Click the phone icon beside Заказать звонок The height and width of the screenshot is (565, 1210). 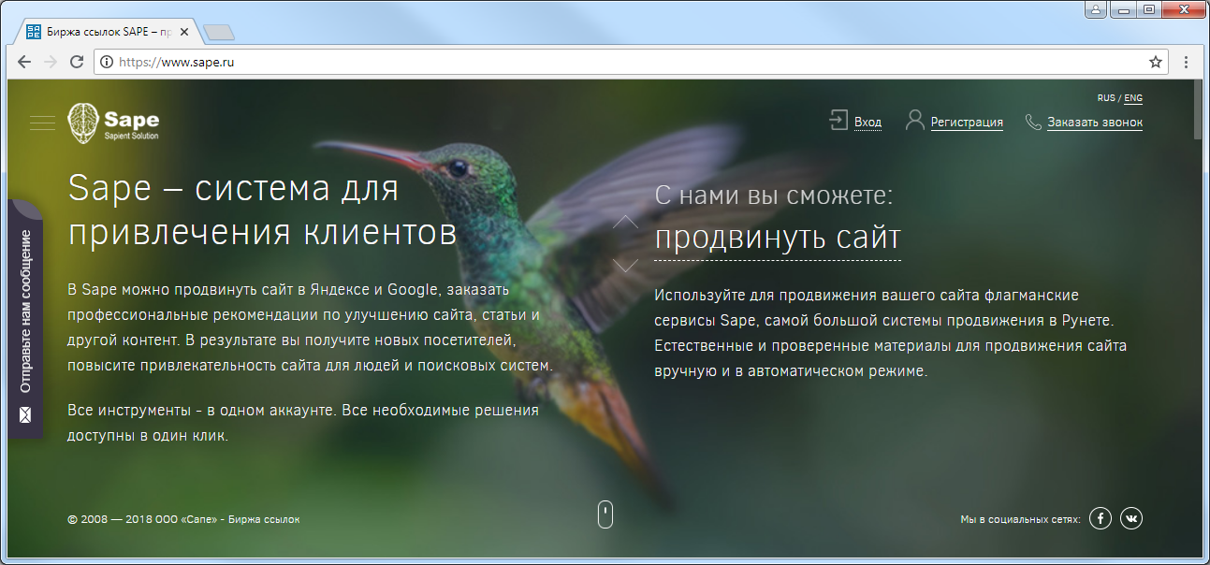1033,122
